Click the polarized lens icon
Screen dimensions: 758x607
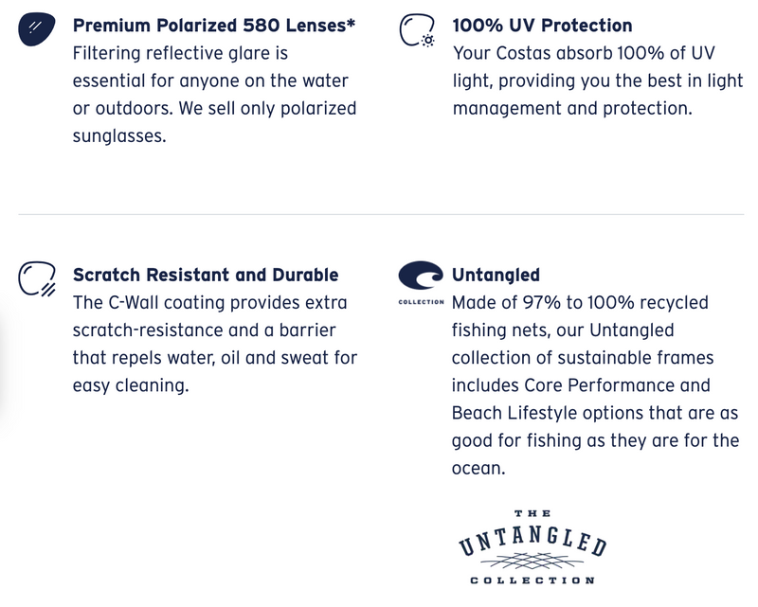pos(37,29)
